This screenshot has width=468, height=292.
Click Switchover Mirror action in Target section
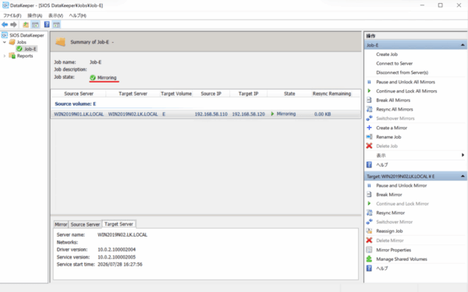pos(394,222)
